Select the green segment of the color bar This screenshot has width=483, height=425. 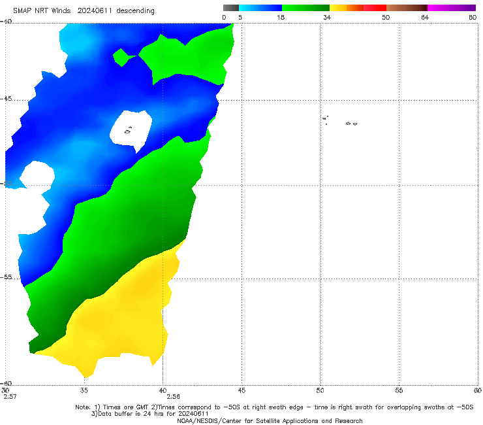pos(306,8)
